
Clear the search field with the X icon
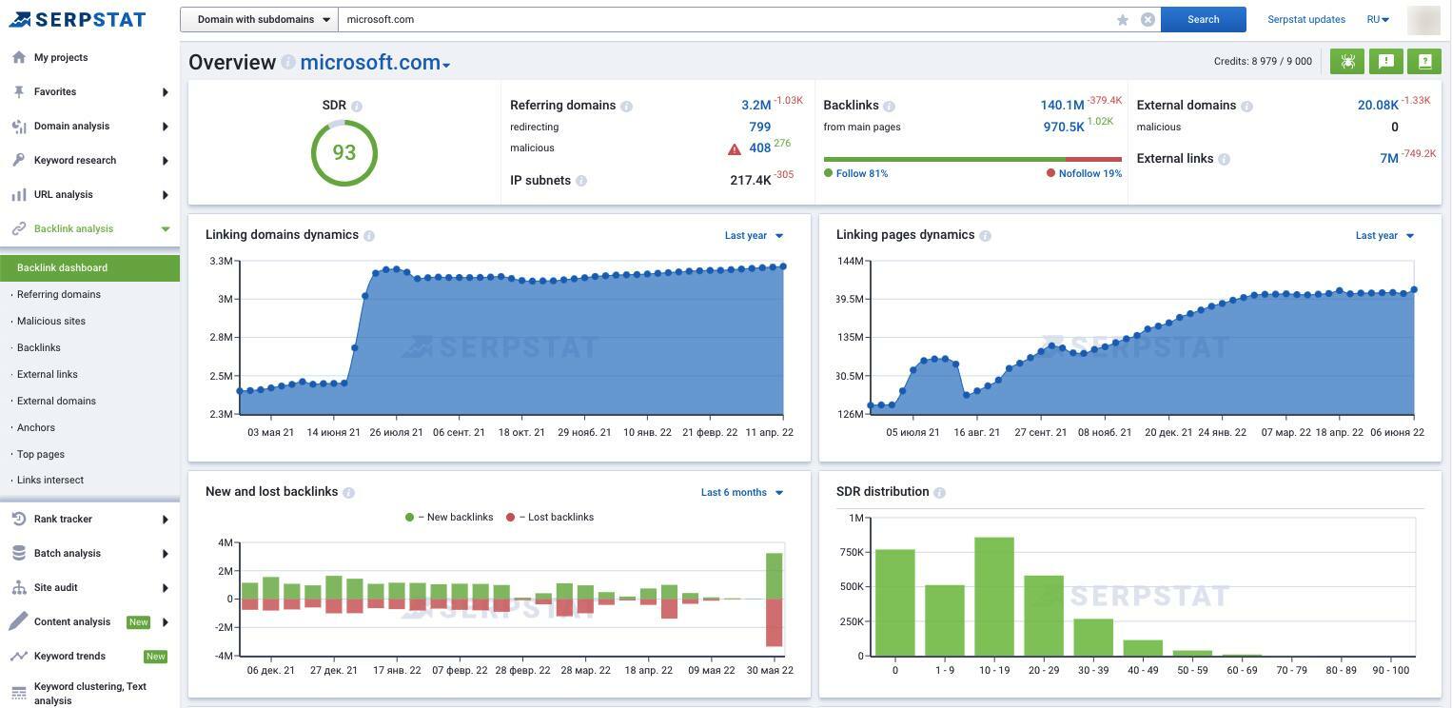tap(1148, 20)
